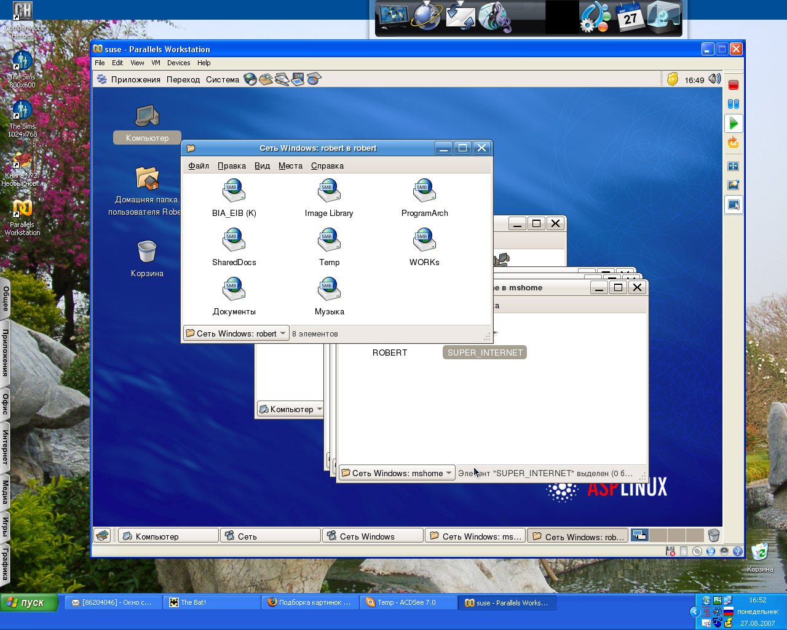Click the full screen icon in Parallels sidebar

[x=734, y=166]
